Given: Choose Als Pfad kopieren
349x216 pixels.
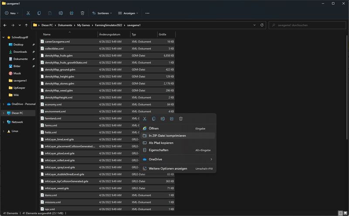Looking at the screenshot, I should pos(178,143).
